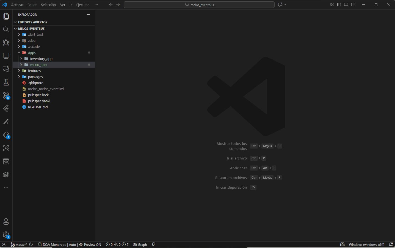Open the Explorer view icon
The height and width of the screenshot is (248, 395).
(6, 16)
